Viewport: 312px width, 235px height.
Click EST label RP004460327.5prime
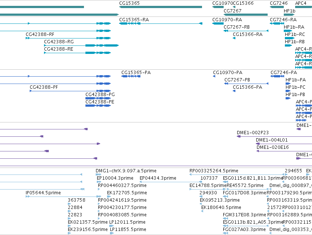pyautogui.click(x=122, y=186)
